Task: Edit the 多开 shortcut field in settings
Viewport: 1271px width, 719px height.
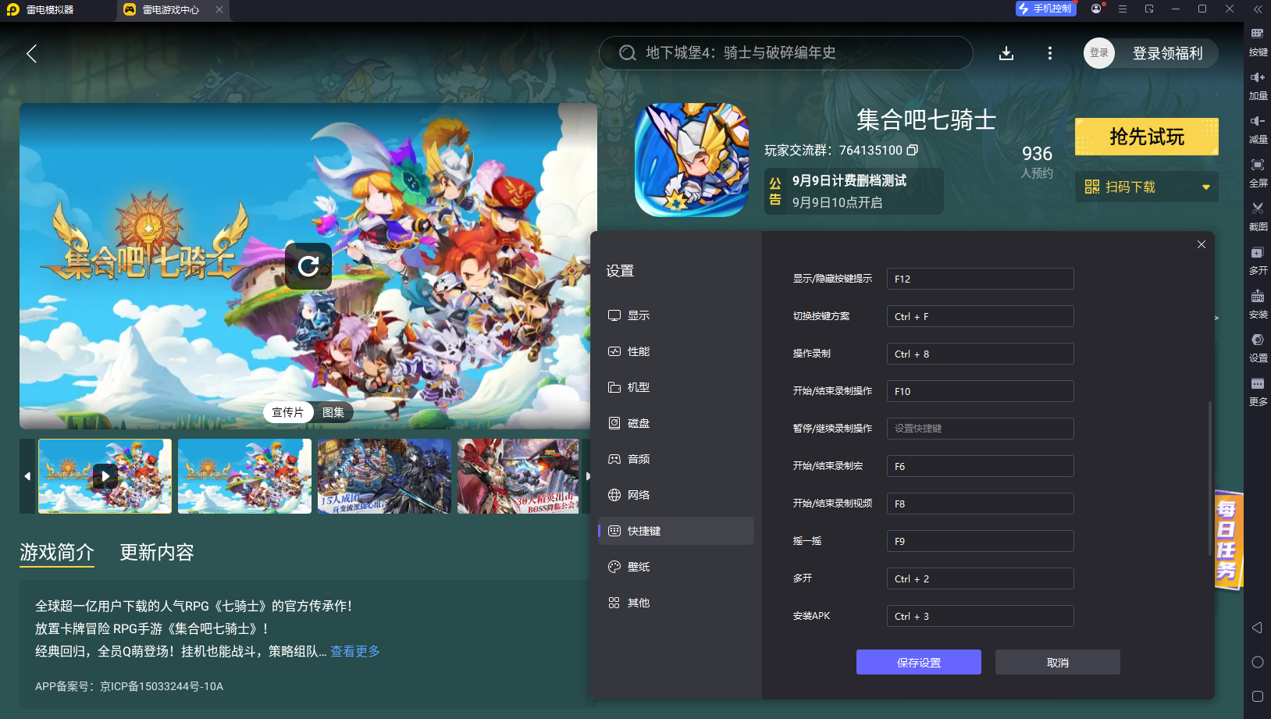Action: click(980, 578)
